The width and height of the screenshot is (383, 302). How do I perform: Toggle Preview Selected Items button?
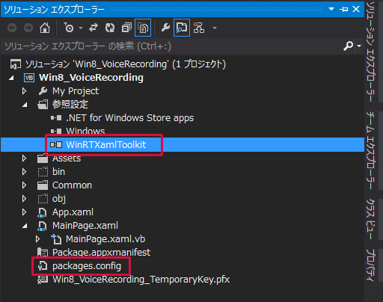(182, 28)
